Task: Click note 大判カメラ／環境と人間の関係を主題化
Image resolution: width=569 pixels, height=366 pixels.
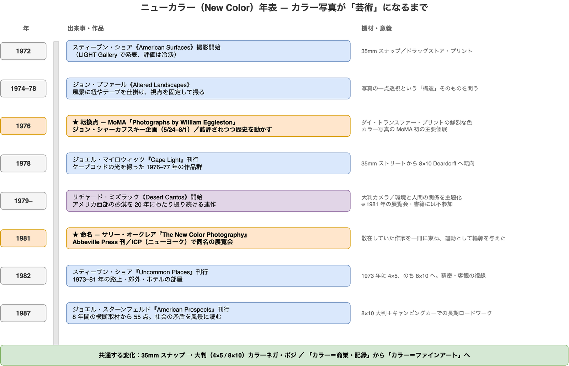Action: [411, 197]
